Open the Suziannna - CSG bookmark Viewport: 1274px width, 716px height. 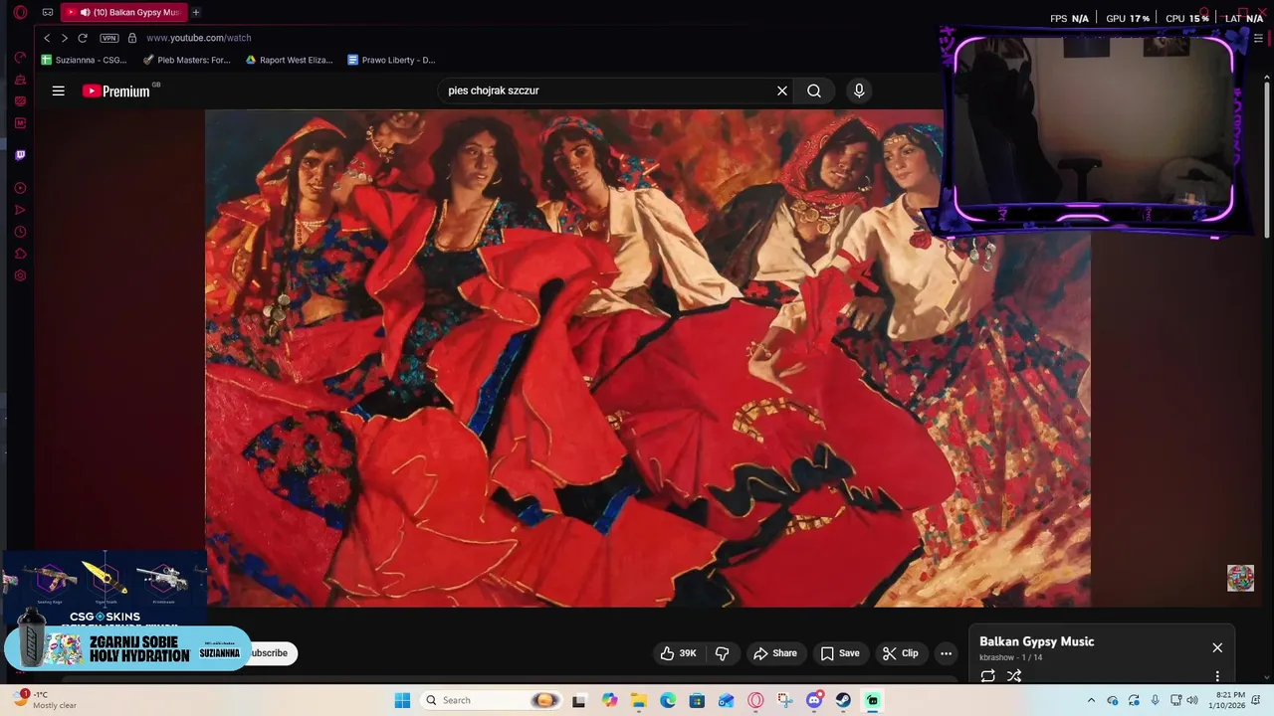click(x=85, y=60)
